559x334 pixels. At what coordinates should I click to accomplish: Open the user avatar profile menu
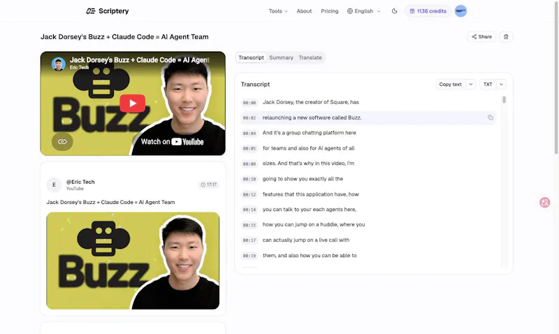tap(460, 11)
